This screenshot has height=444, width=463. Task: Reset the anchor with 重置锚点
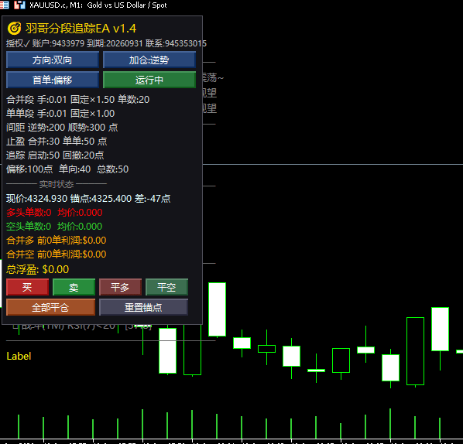(143, 307)
